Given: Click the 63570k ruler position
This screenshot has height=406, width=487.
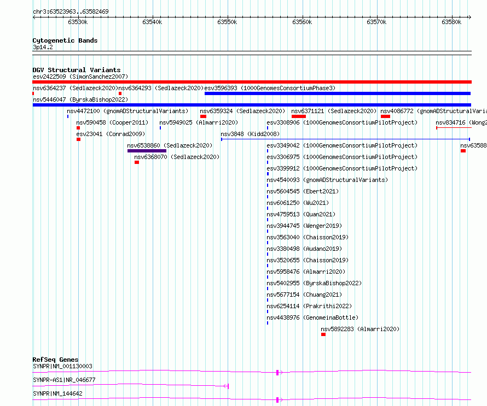Looking at the screenshot, I should (377, 22).
